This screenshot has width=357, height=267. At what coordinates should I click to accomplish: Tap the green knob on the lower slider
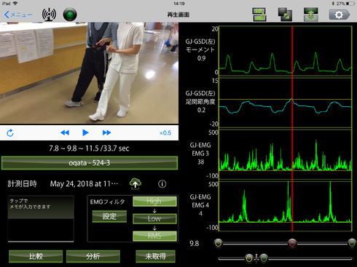(264, 258)
